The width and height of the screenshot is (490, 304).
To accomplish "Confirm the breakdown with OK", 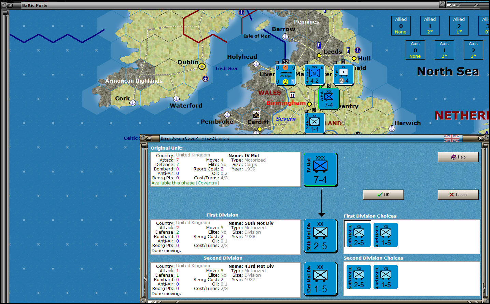I will pyautogui.click(x=383, y=195).
